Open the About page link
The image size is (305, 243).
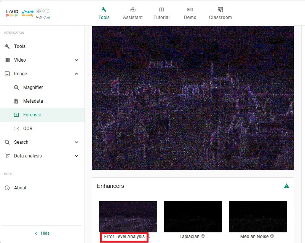coord(20,188)
